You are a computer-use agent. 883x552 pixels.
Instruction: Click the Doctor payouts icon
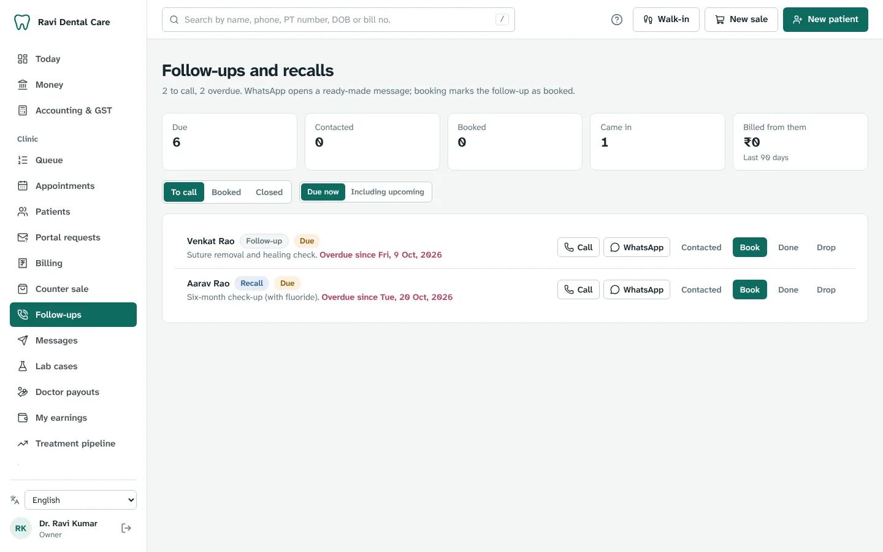point(23,392)
